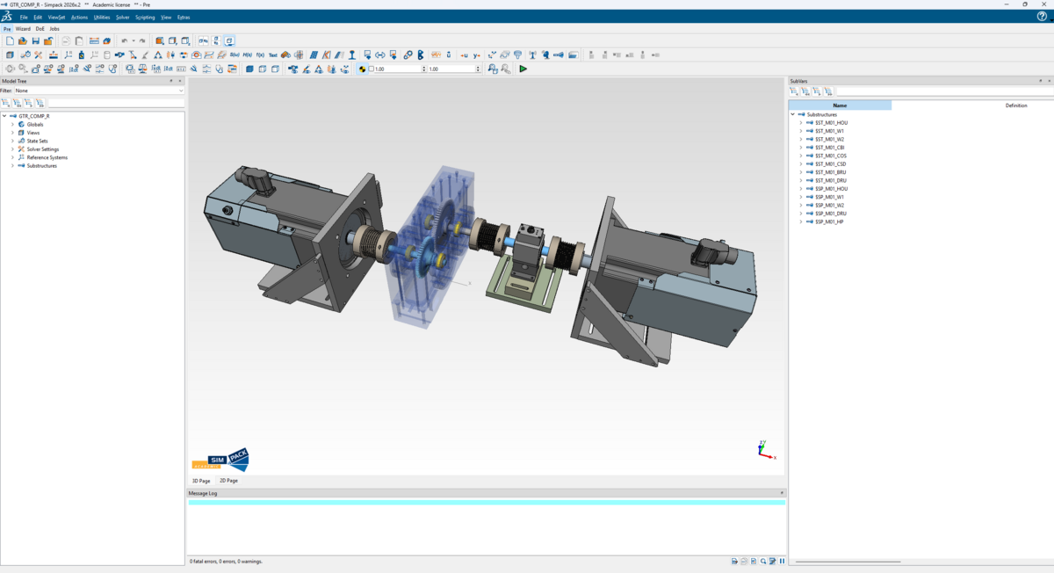1054x573 pixels.
Task: Expand the Solver Settings tree node
Action: tap(12, 149)
